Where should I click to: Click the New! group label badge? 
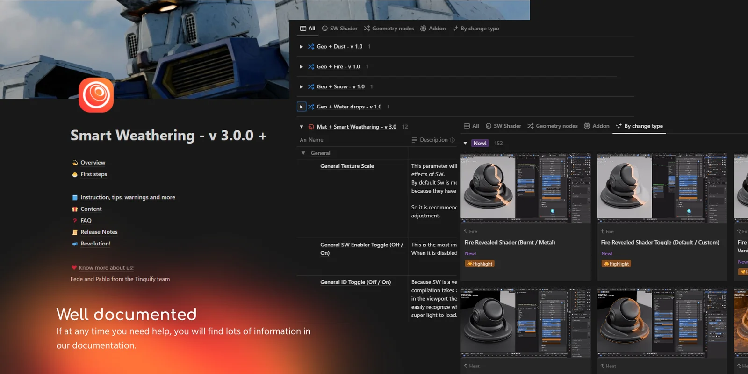click(x=480, y=144)
